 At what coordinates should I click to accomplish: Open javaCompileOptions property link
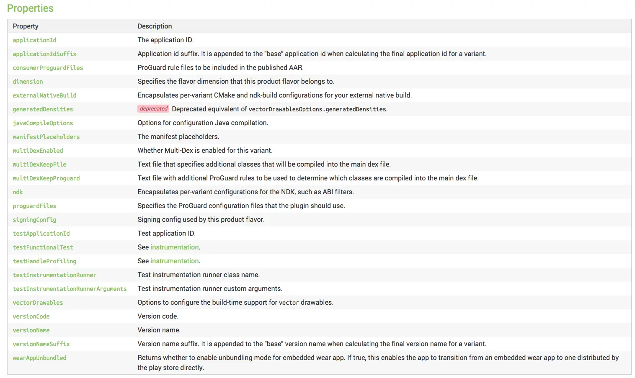[43, 123]
